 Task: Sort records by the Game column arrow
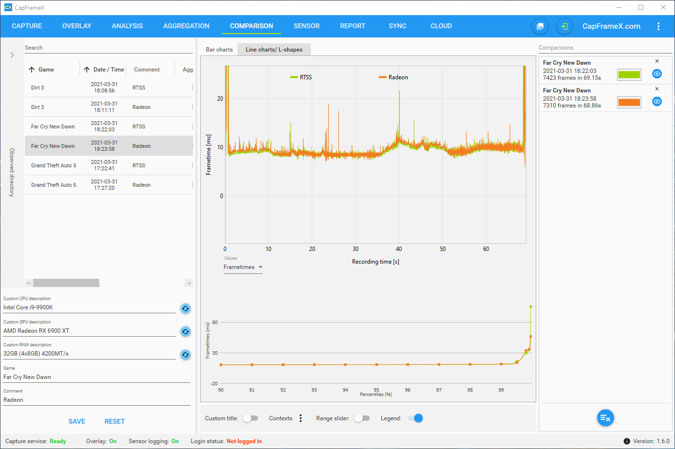32,70
